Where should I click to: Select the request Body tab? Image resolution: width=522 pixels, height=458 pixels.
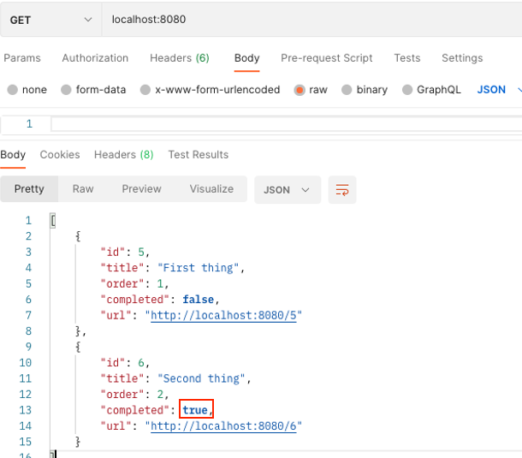246,58
